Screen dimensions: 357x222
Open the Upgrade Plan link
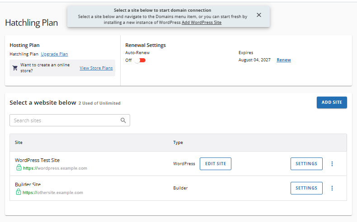tap(54, 54)
